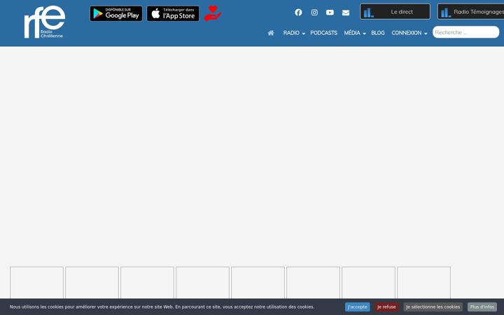Open the App Store download badge
The height and width of the screenshot is (315, 504).
[x=173, y=13]
